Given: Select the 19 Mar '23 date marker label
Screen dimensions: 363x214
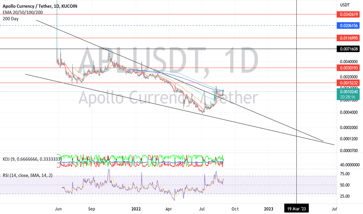Looking at the screenshot, I should [x=296, y=209].
